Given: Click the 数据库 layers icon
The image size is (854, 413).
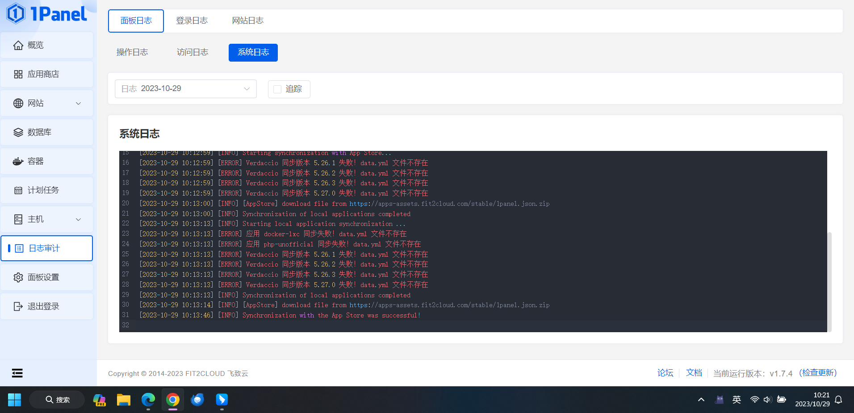Looking at the screenshot, I should pos(18,132).
